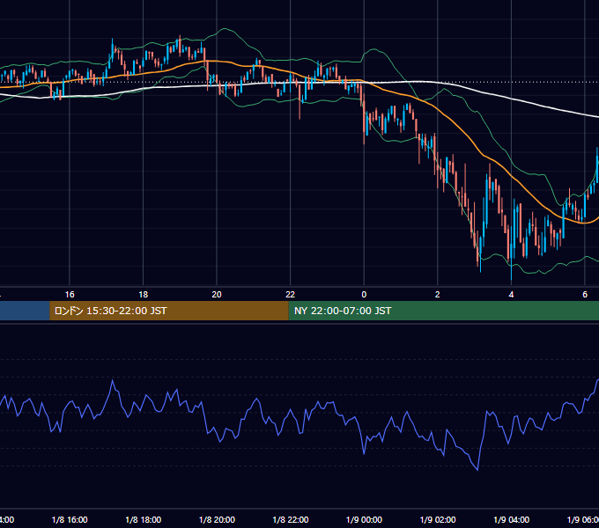Click the 1/9 04:00 indicator time label
This screenshot has width=599, height=528.
(512, 519)
